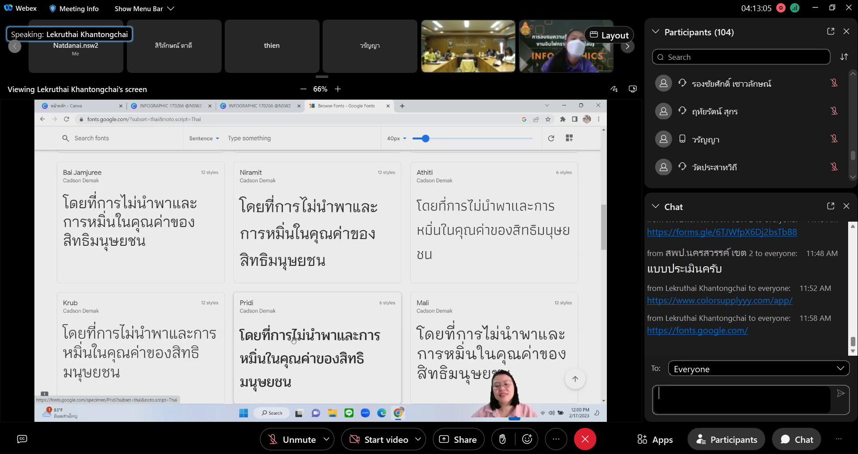Open the Apps menu
The width and height of the screenshot is (858, 454).
pos(655,440)
